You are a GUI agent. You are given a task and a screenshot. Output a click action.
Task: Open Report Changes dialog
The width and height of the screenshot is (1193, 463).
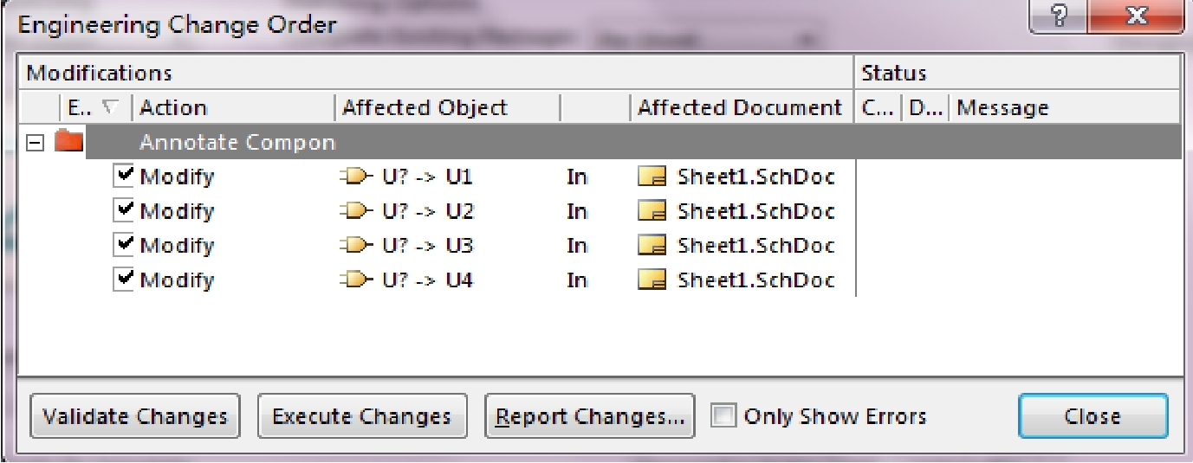coord(590,416)
